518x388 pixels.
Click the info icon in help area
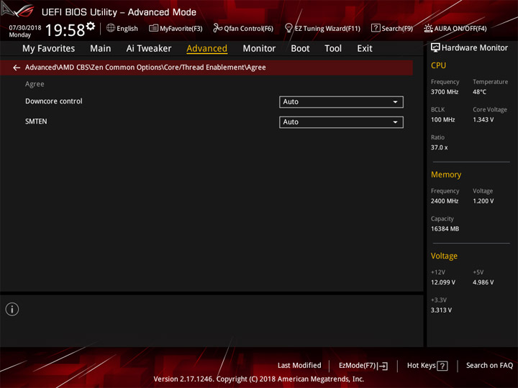click(12, 309)
